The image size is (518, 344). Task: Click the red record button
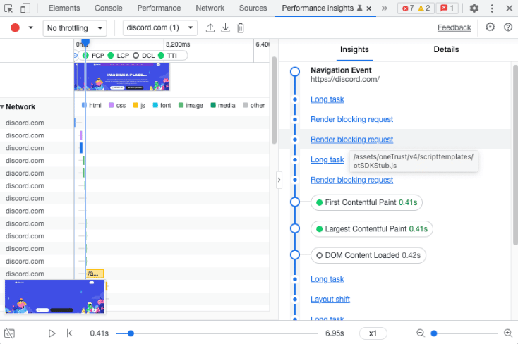(15, 28)
